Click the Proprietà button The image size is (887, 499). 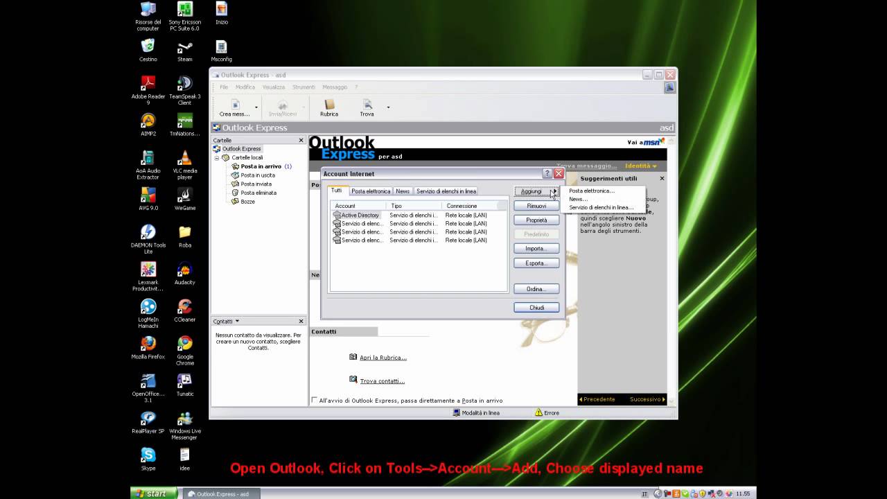(x=536, y=220)
